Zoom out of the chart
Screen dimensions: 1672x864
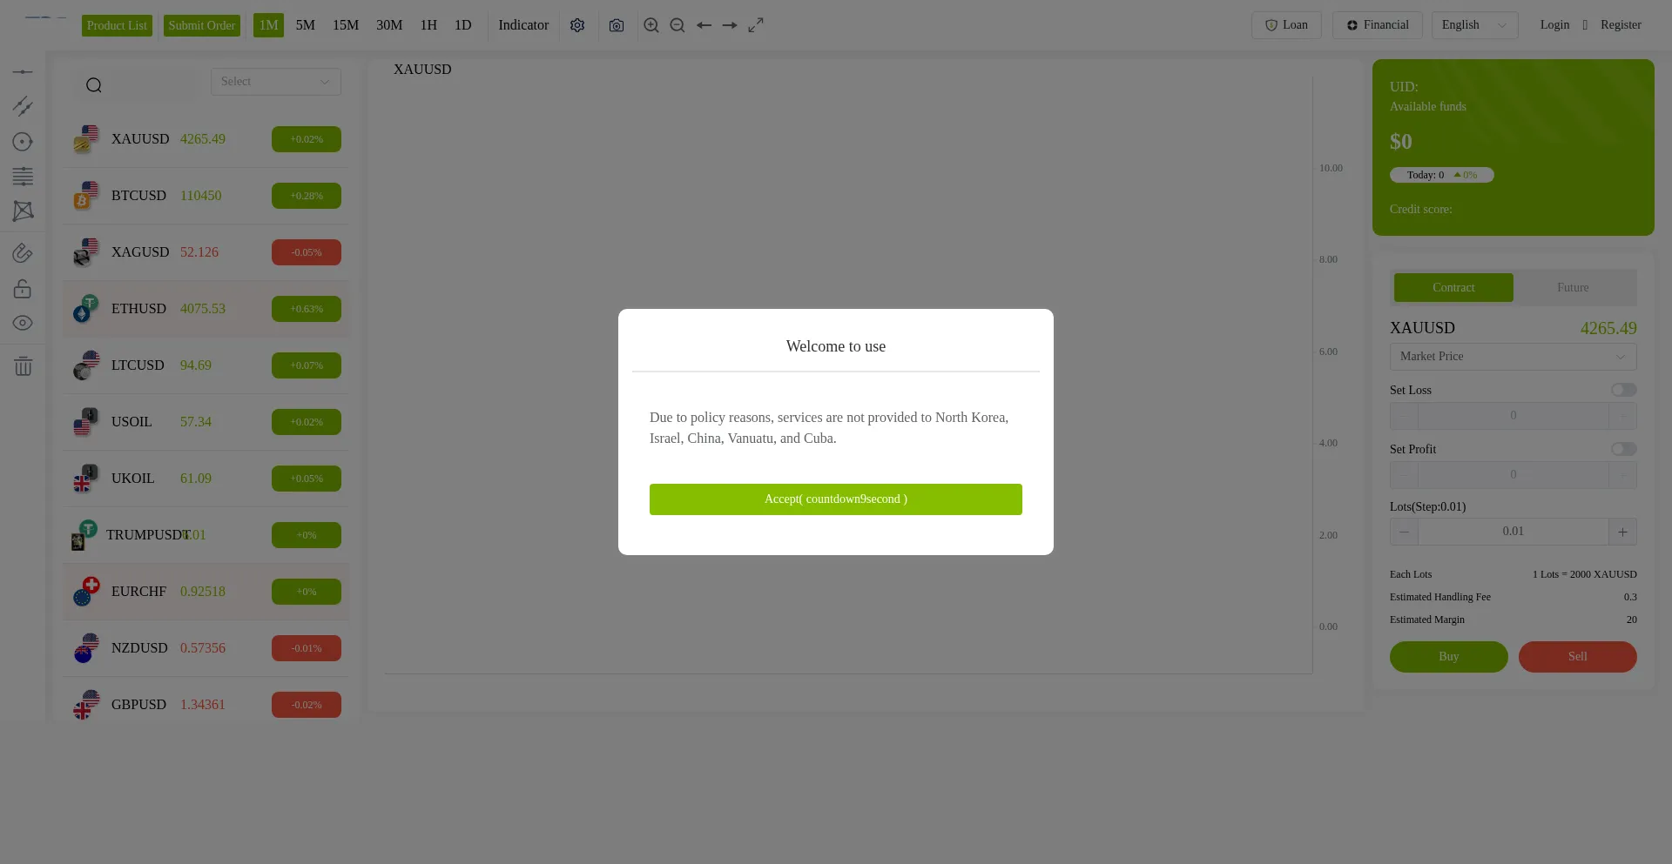coord(677,25)
